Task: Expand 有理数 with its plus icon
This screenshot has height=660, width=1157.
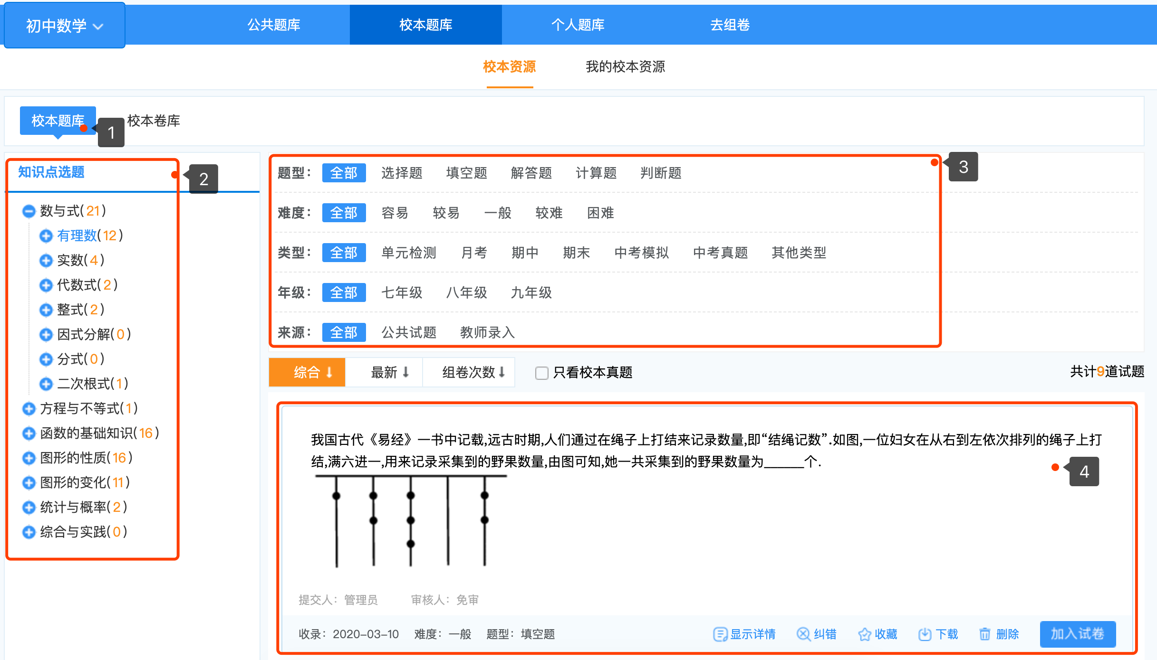Action: (x=46, y=236)
